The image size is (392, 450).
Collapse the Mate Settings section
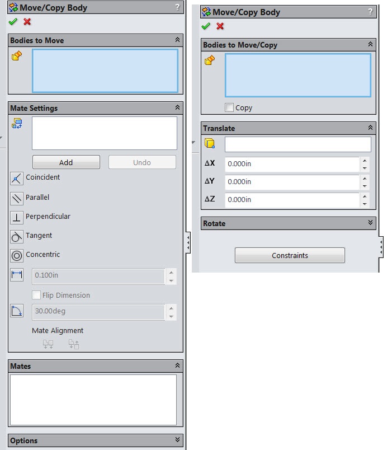coord(177,107)
